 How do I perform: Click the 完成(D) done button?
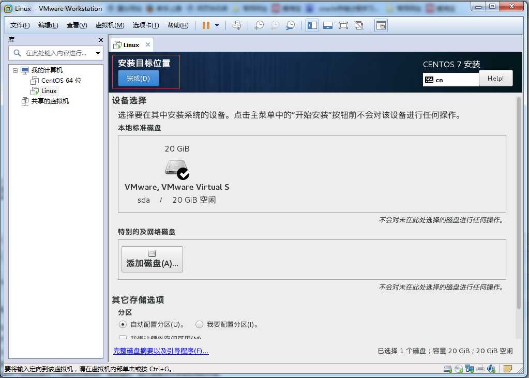(138, 78)
